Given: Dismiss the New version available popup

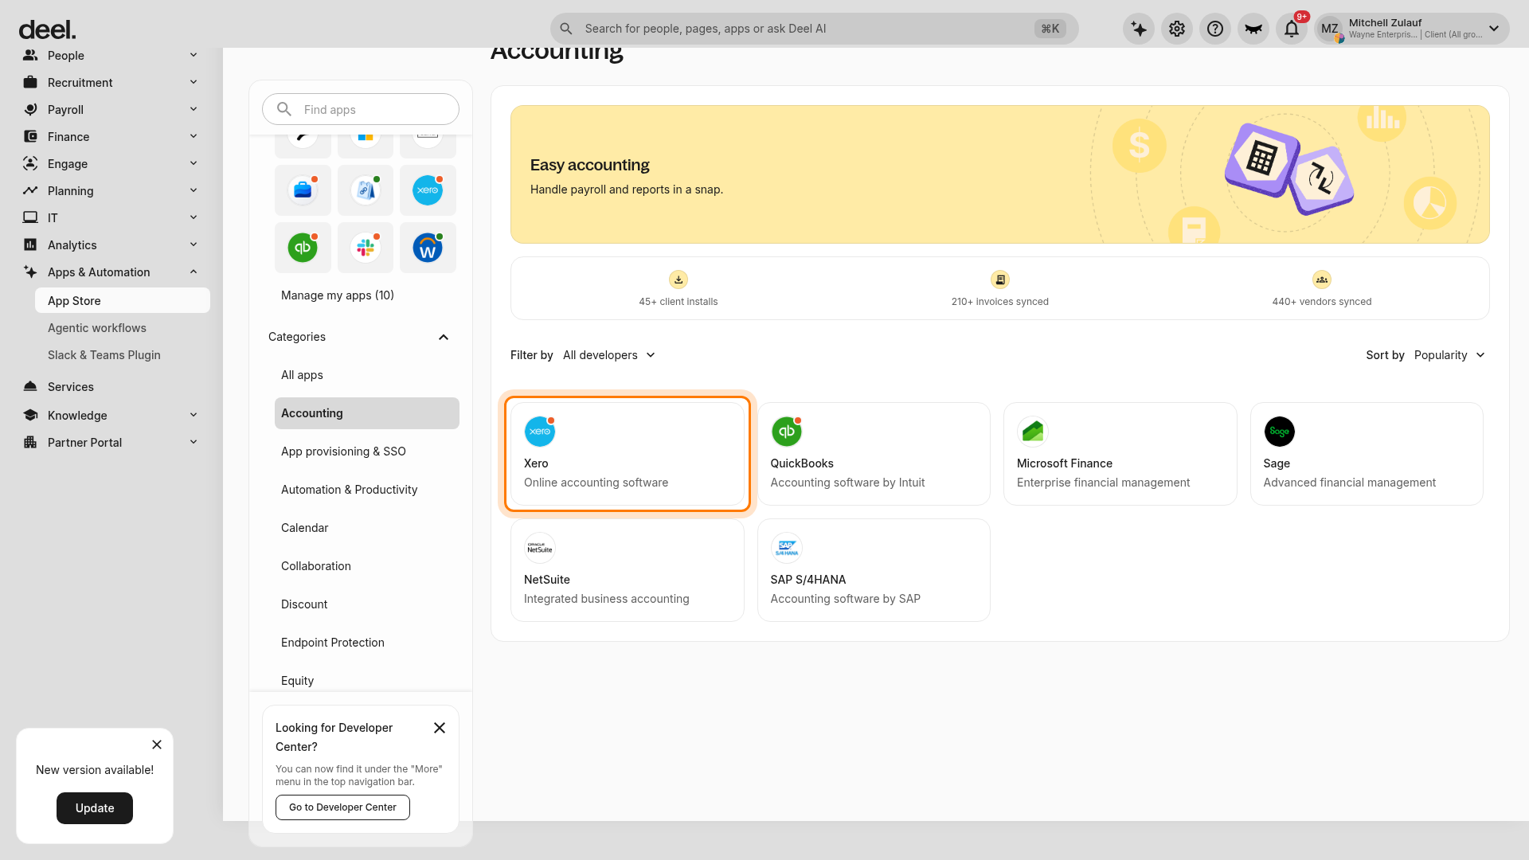Looking at the screenshot, I should coord(157,745).
